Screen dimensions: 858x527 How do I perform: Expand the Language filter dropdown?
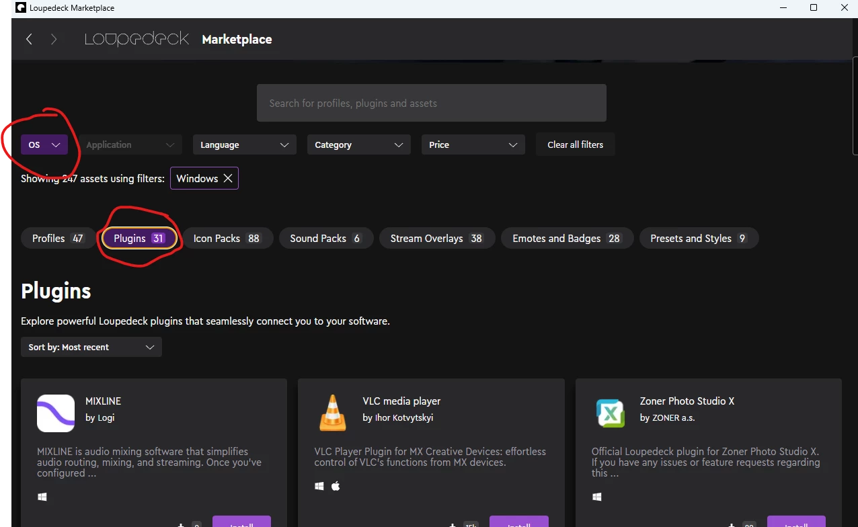[245, 145]
